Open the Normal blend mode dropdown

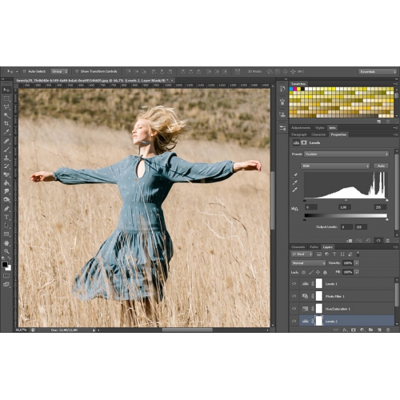308,263
